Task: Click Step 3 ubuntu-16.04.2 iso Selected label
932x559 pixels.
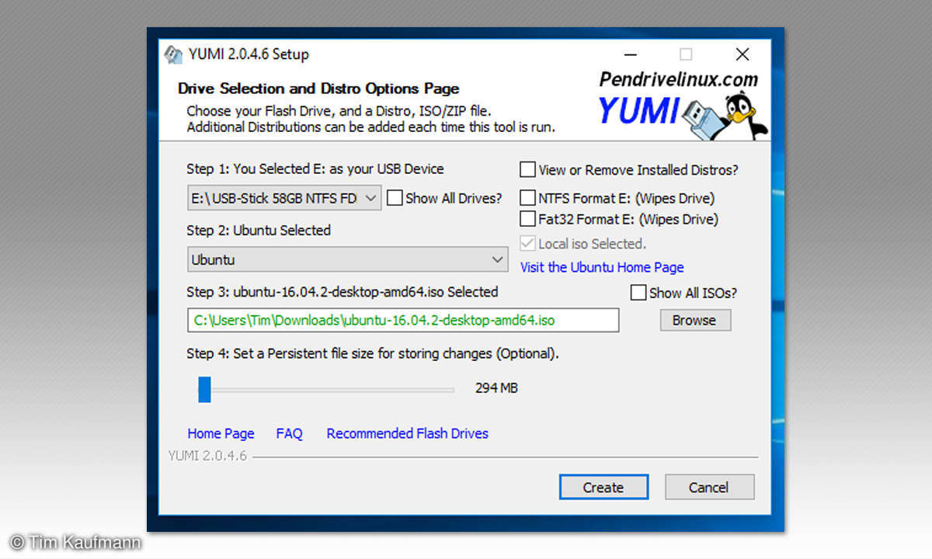Action: [x=343, y=292]
